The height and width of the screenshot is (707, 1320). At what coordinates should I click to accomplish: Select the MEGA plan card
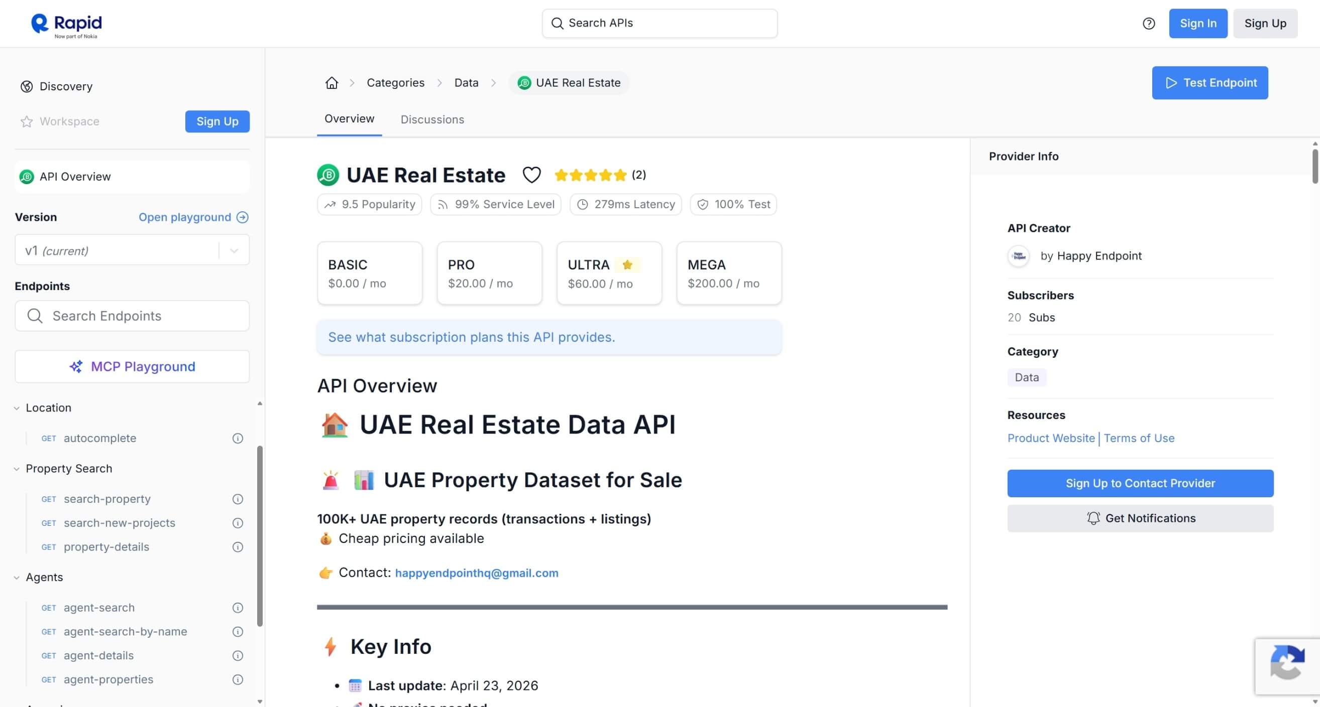[729, 273]
